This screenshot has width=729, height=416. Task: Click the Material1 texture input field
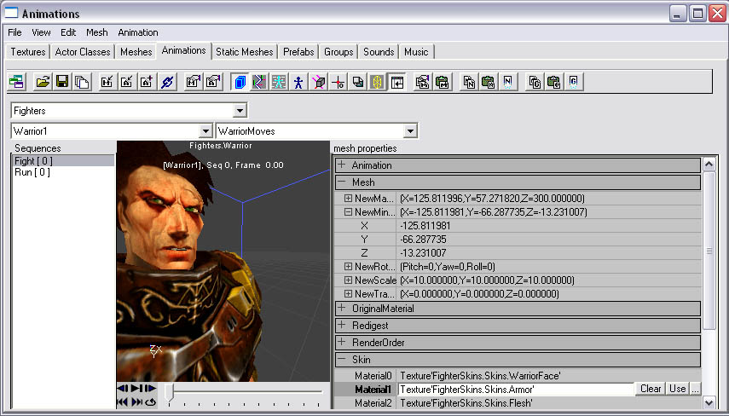[x=516, y=389]
